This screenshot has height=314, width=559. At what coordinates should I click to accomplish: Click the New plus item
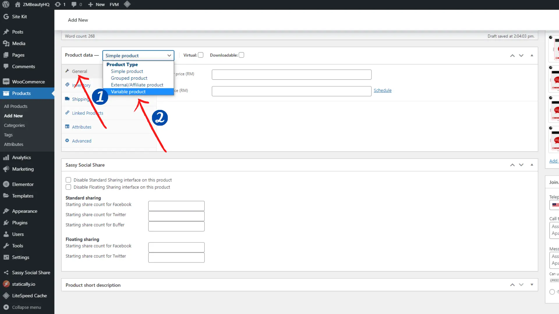point(96,4)
